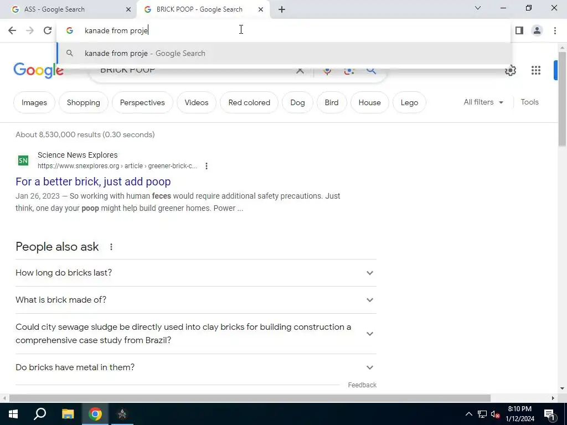
Task: Open search Tools
Action: click(529, 102)
